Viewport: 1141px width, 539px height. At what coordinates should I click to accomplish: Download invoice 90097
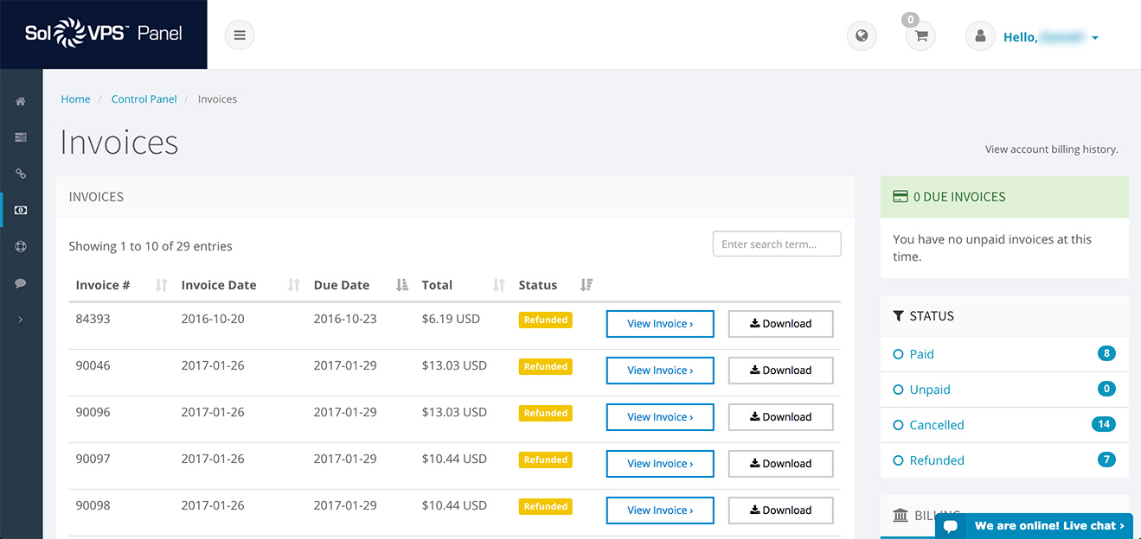(780, 464)
